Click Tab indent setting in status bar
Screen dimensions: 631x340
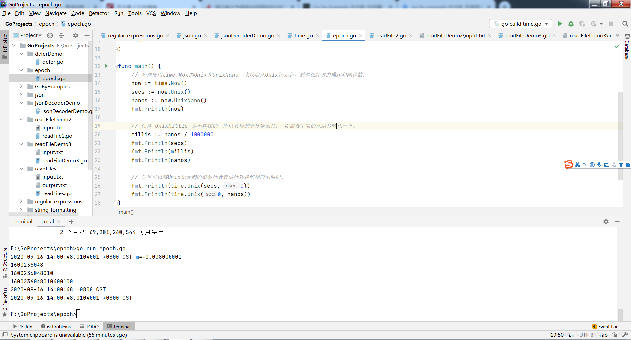(x=603, y=335)
